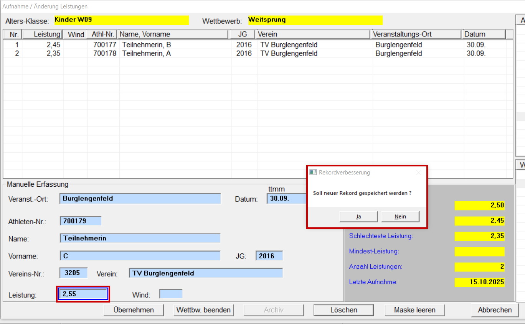
Task: Click the Vereins-Nr. input field
Action: click(x=73, y=273)
